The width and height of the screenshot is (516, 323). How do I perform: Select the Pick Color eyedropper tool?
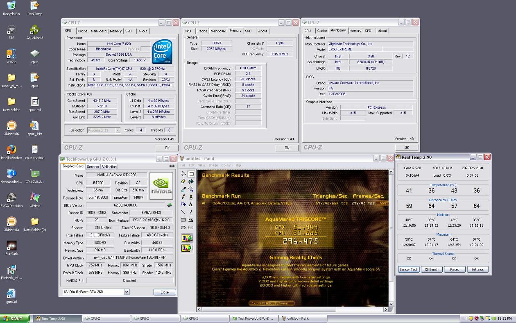[183, 189]
